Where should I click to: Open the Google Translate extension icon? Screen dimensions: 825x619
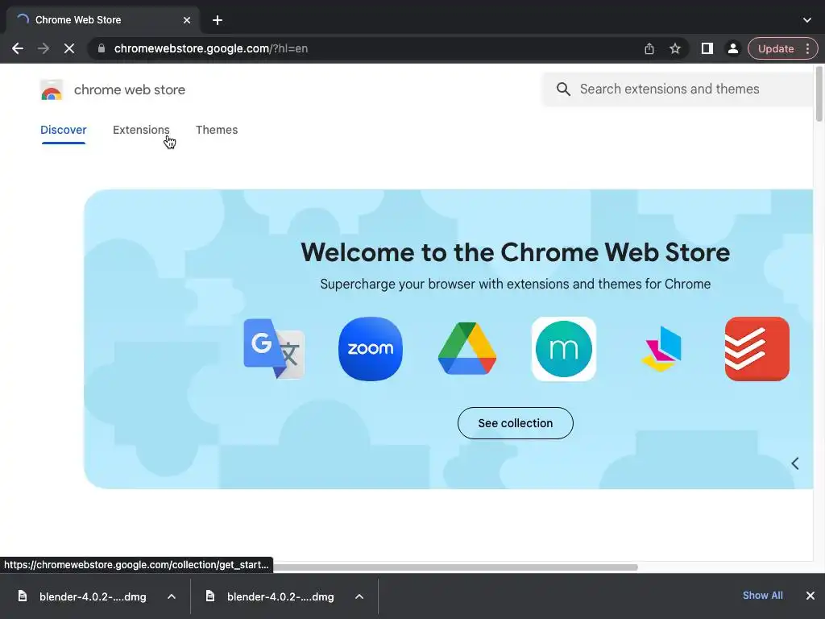tap(274, 348)
